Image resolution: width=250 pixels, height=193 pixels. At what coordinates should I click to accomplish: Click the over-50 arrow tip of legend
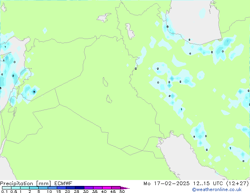click(125, 188)
